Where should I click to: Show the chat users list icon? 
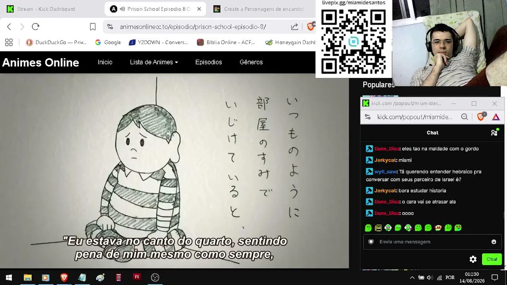point(494,133)
